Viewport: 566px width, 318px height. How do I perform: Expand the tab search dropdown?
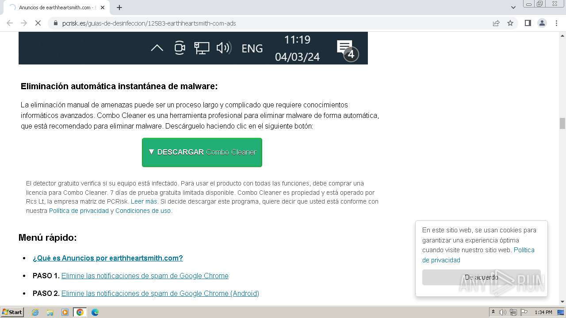(513, 8)
